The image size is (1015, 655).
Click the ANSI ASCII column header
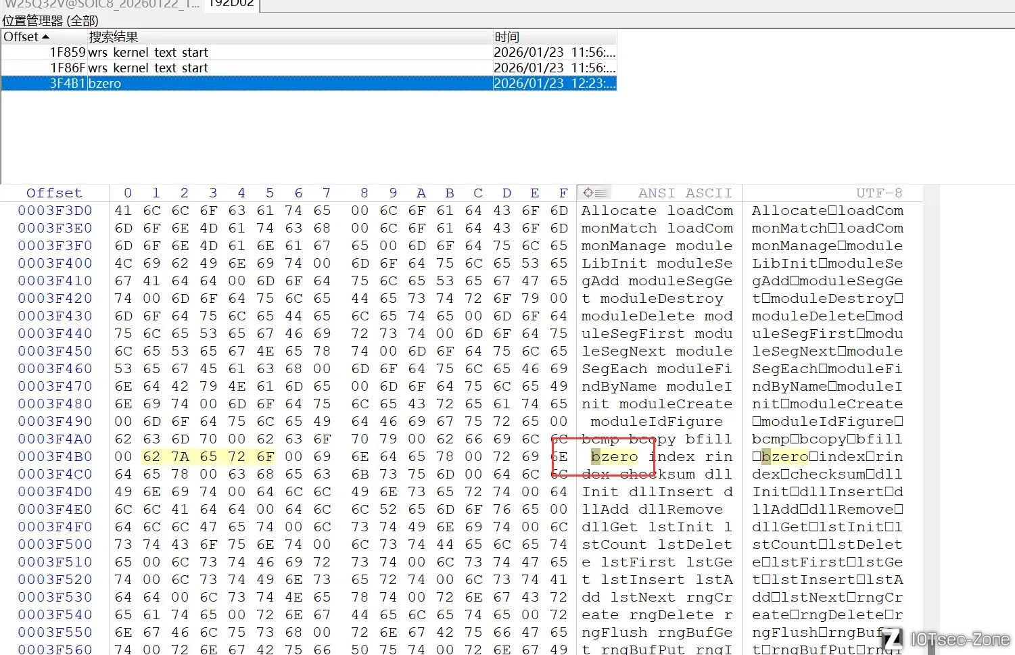tap(684, 193)
